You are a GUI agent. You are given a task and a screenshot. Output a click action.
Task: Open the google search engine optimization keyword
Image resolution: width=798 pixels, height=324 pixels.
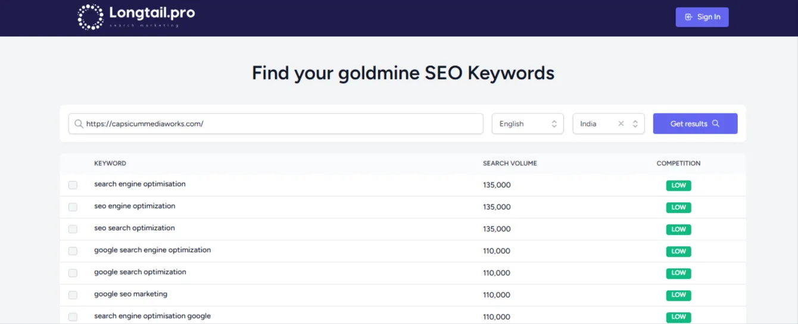click(x=152, y=250)
